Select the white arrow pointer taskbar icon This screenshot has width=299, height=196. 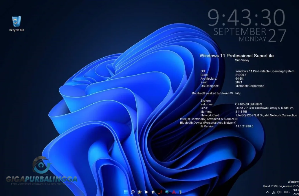click(x=146, y=192)
